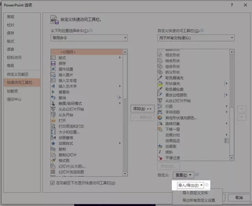Click the move down arrow button beside the toolbar list

[x=242, y=117]
